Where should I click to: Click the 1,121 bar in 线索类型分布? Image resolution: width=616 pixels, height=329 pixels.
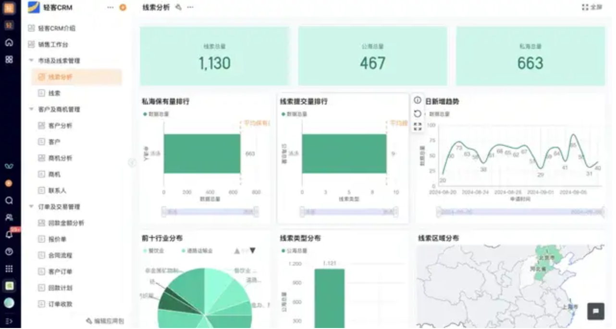pos(329,298)
